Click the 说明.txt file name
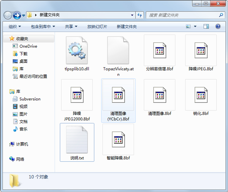Screen dimensions: 228x192 77,158
